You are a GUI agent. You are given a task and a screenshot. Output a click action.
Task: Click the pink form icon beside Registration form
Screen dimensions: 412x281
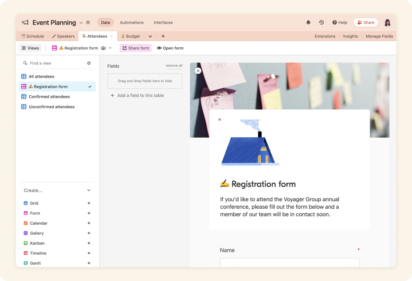click(54, 48)
